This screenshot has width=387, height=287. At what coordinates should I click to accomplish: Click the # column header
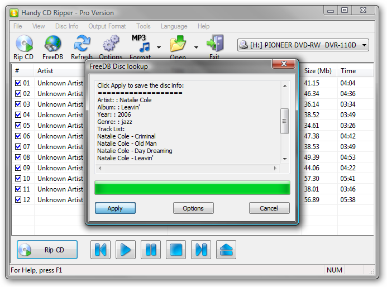[x=23, y=71]
